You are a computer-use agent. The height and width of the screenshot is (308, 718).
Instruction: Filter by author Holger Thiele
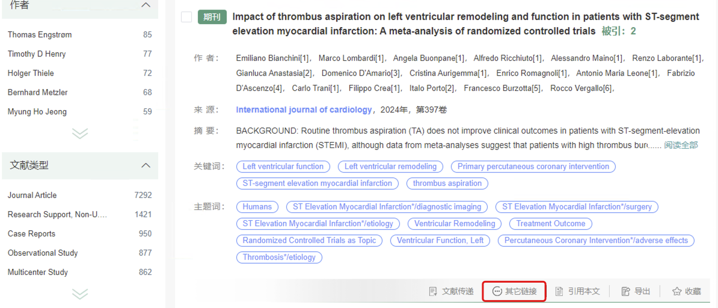(31, 73)
